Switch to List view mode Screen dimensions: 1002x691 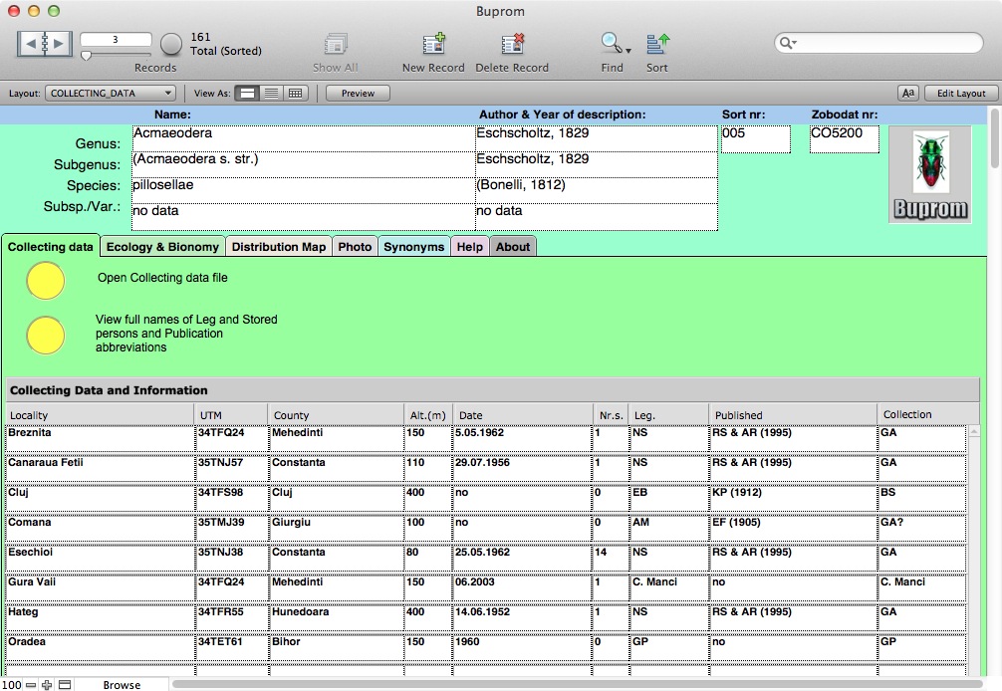(x=271, y=93)
